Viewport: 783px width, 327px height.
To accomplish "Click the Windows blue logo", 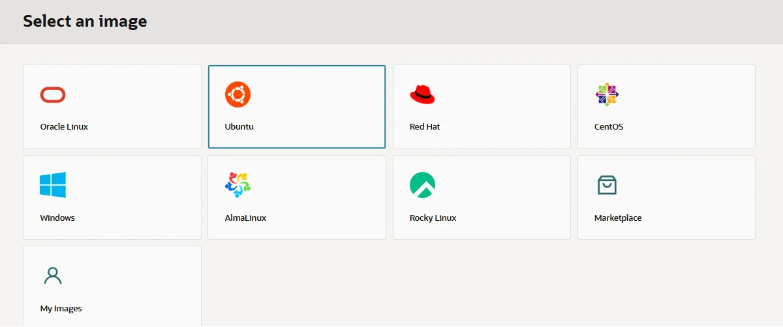I will (53, 185).
